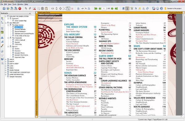Open the Tools menu
This screenshot has height=121, width=185.
[14, 4]
